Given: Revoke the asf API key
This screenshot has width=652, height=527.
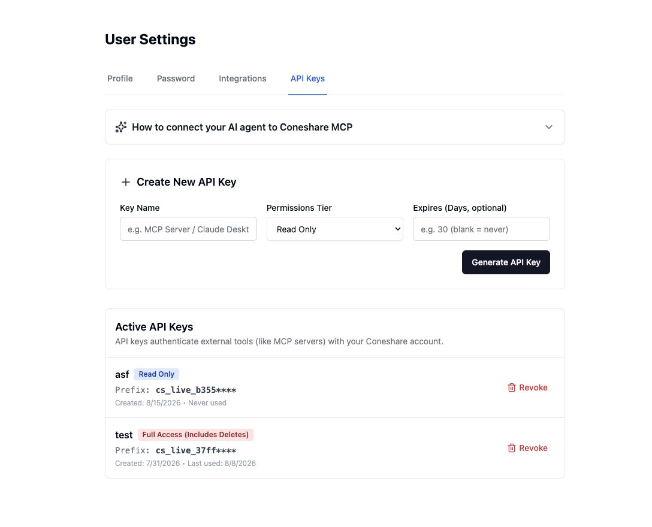Looking at the screenshot, I should pyautogui.click(x=528, y=387).
